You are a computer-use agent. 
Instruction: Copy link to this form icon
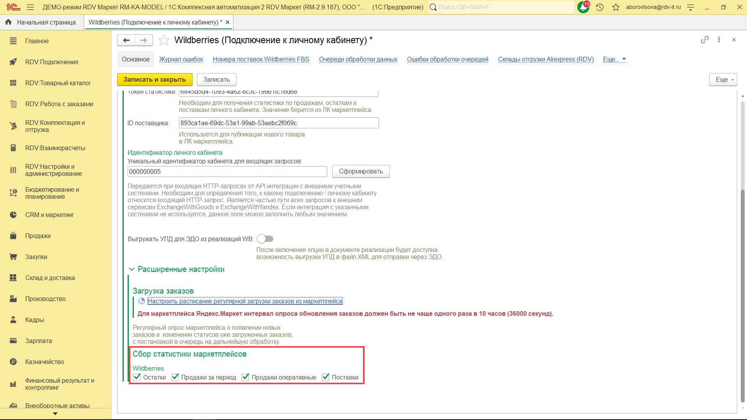point(705,40)
